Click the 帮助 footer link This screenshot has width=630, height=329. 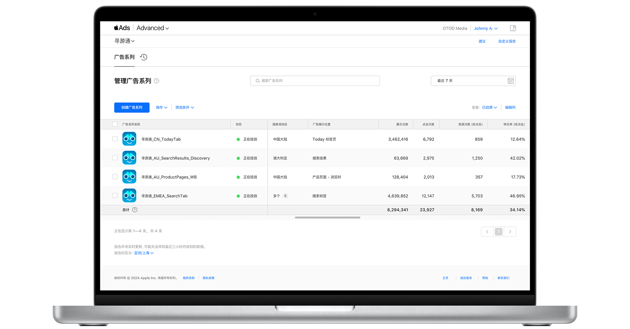point(485,278)
